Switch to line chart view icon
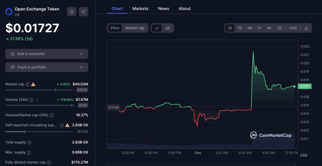Viewport: 322px width, 166px height. [157, 28]
